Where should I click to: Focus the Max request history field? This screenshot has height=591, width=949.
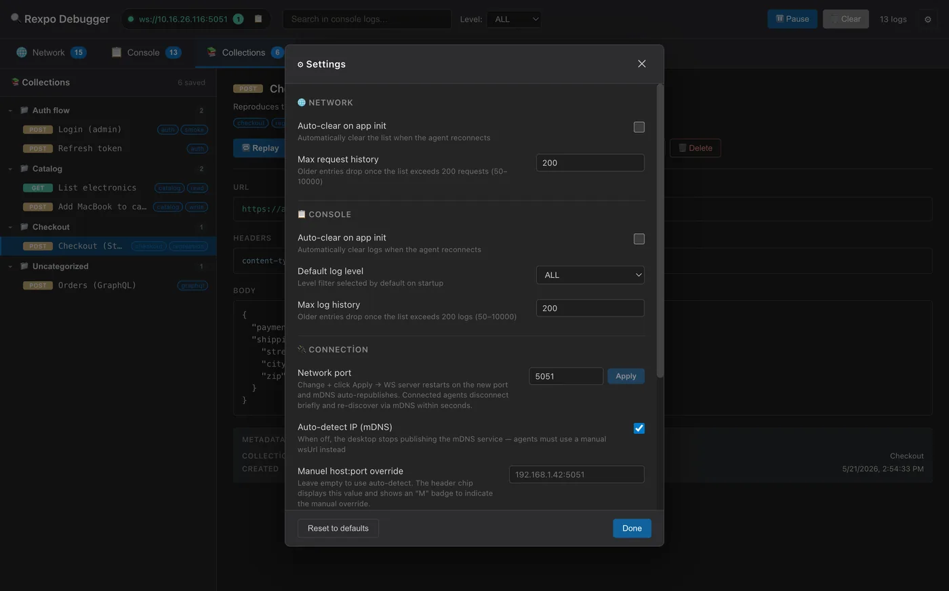tap(590, 163)
